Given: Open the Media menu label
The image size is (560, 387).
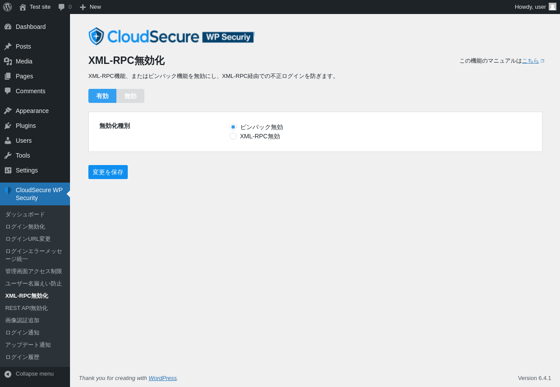Looking at the screenshot, I should click(x=24, y=61).
